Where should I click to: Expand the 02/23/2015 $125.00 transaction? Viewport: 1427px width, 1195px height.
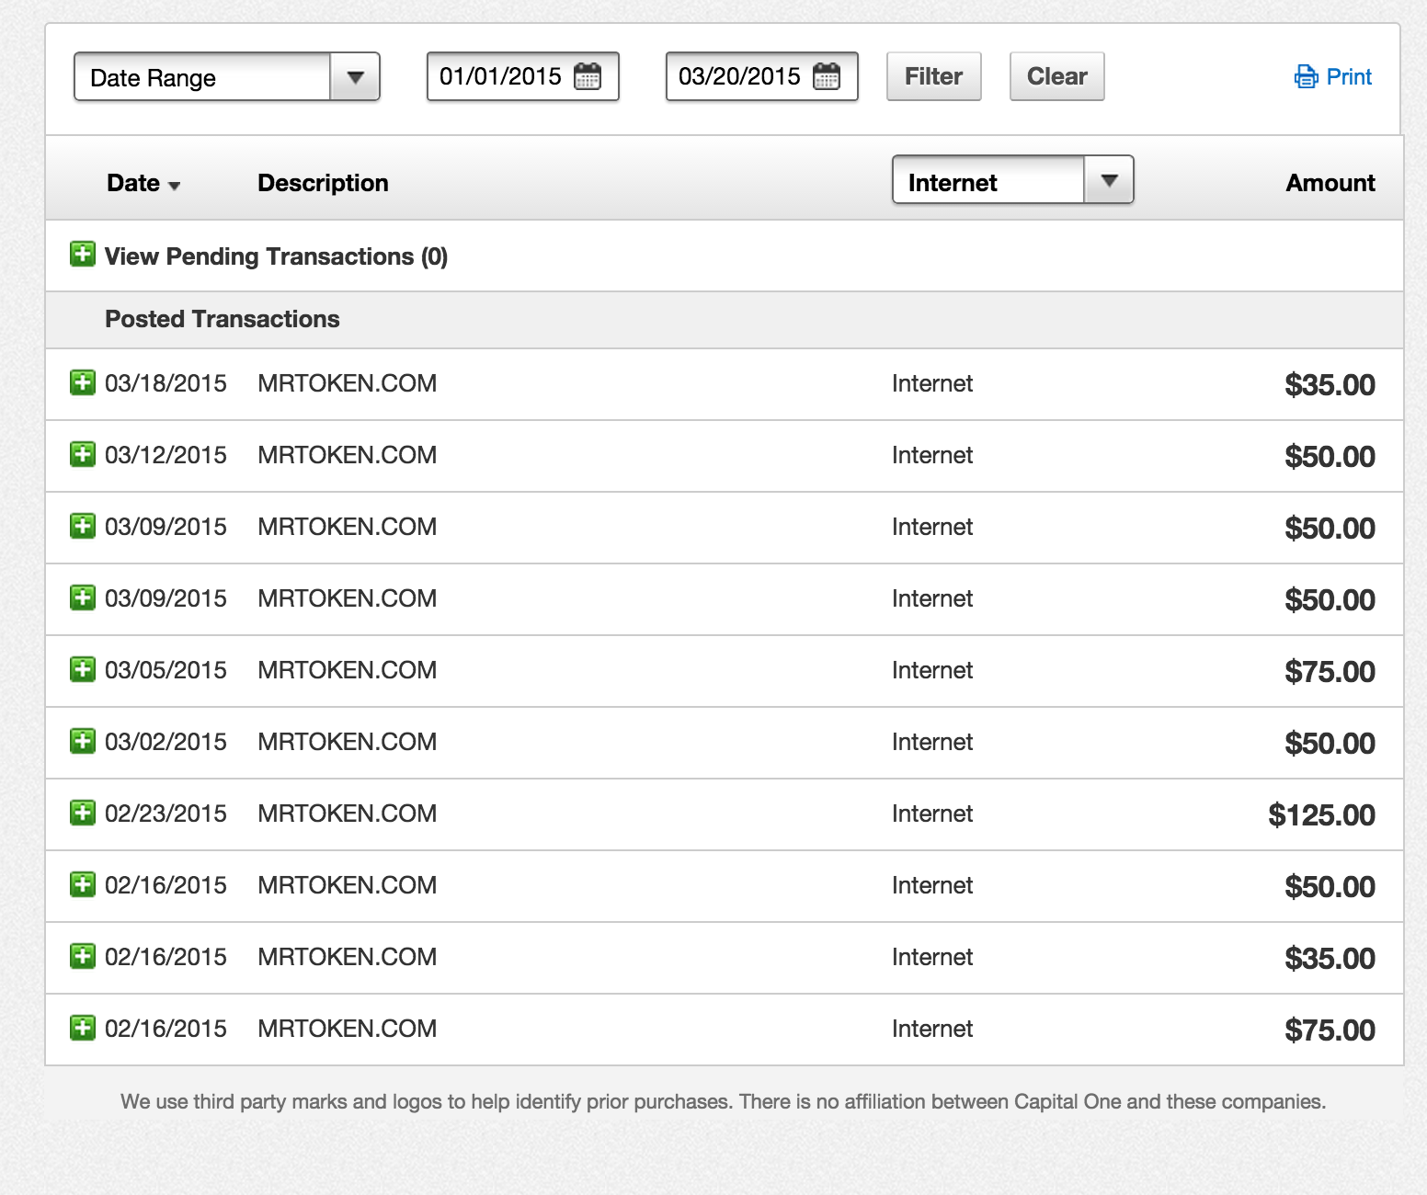(83, 812)
